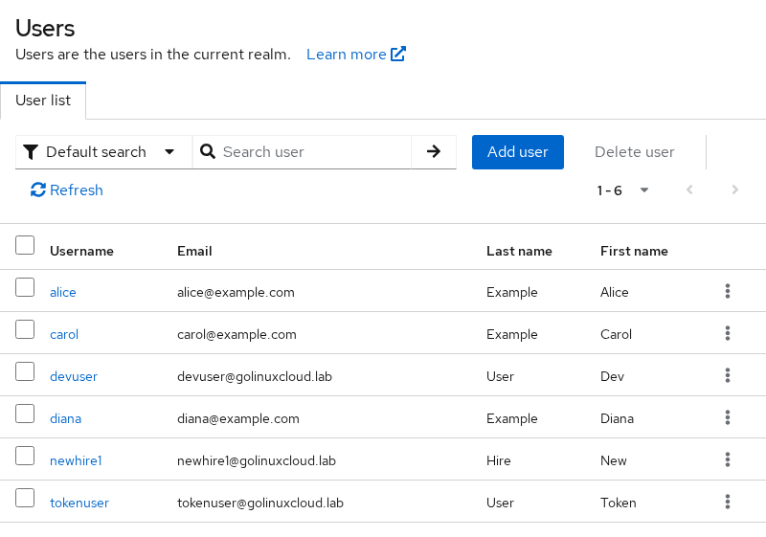Open the diana user profile link
766x537 pixels.
click(x=65, y=418)
